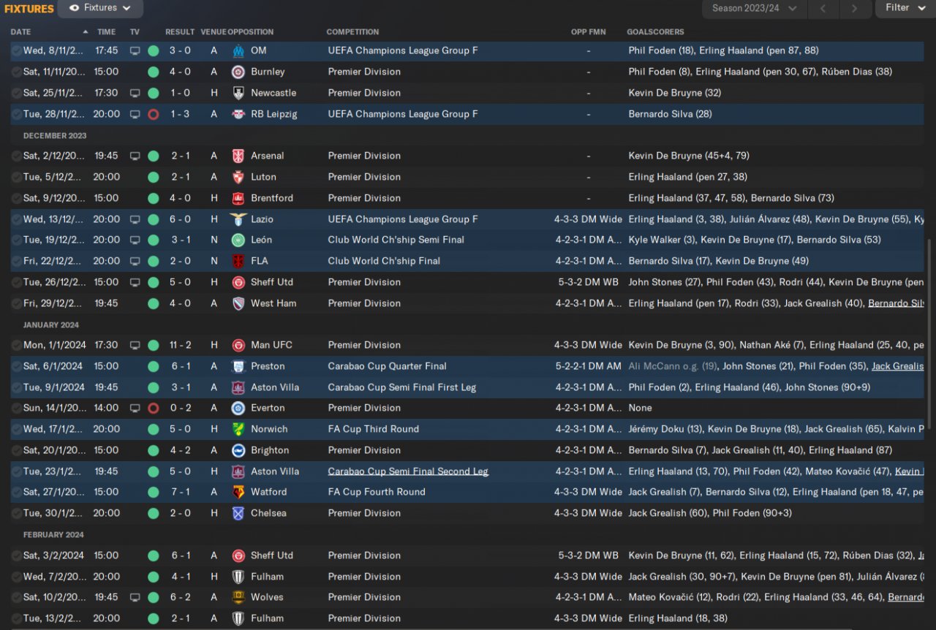Image resolution: width=936 pixels, height=630 pixels.
Task: Open the Club World Ch'ship Final competition link
Action: pyautogui.click(x=384, y=261)
